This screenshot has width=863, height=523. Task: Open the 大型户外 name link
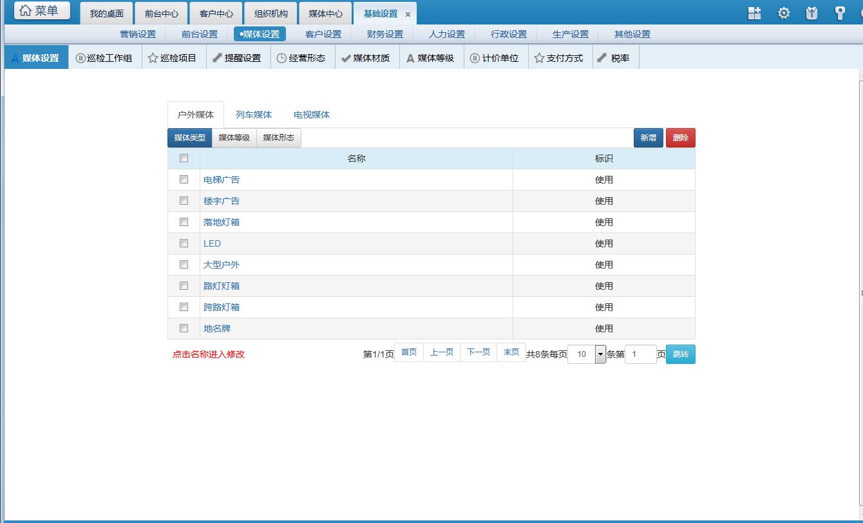[x=222, y=265]
